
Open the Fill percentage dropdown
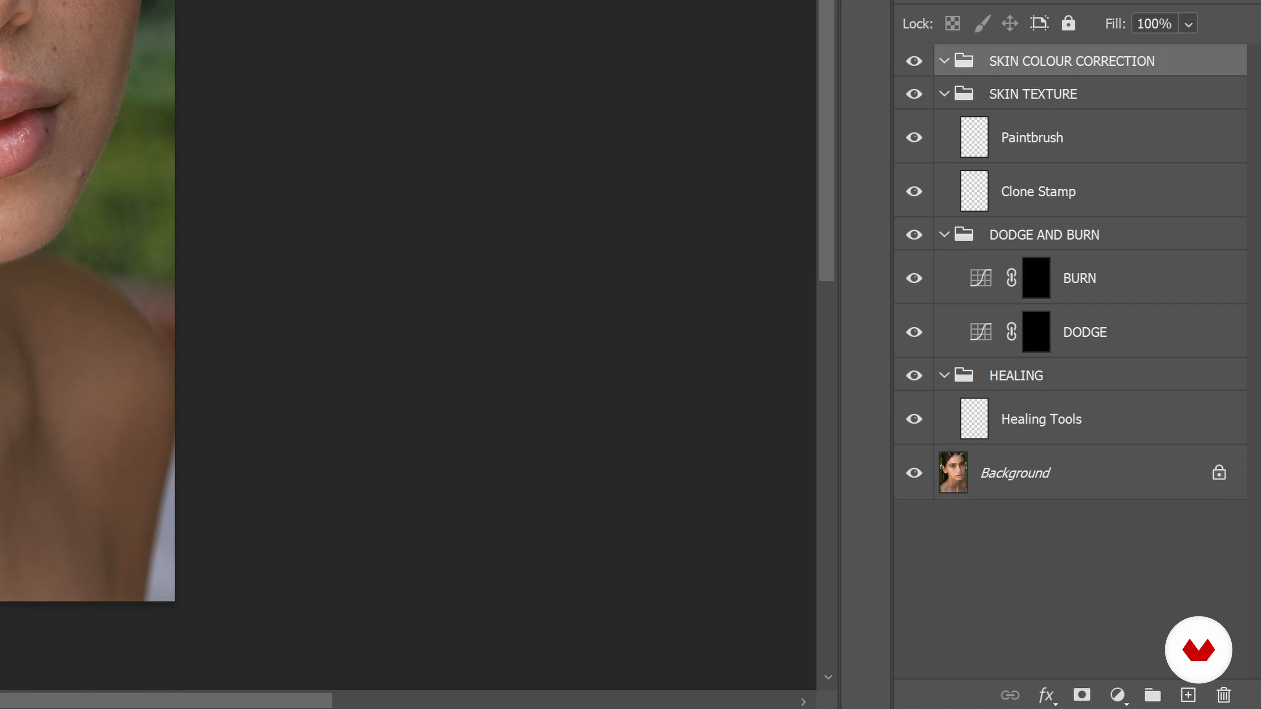(x=1188, y=24)
